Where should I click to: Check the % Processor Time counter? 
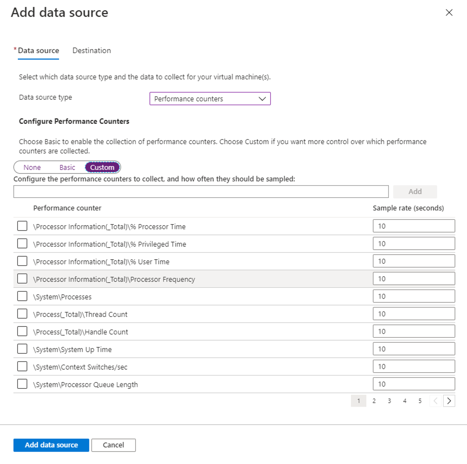click(22, 226)
